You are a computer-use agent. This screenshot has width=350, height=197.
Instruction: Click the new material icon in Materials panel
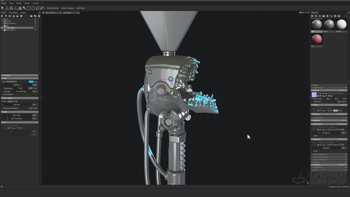(312, 16)
